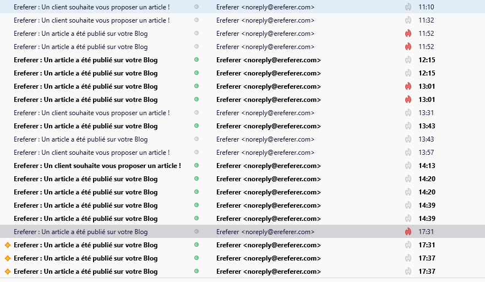Click the bold 17:31 time on the unread row
The image size is (485, 282).
[x=427, y=245]
